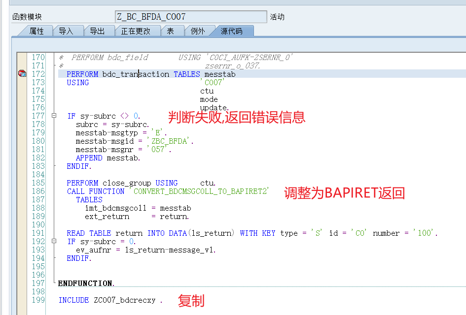The image size is (466, 315).
Task: Click the 'PERFORM close_group USING ctu.' line
Action: 141,183
